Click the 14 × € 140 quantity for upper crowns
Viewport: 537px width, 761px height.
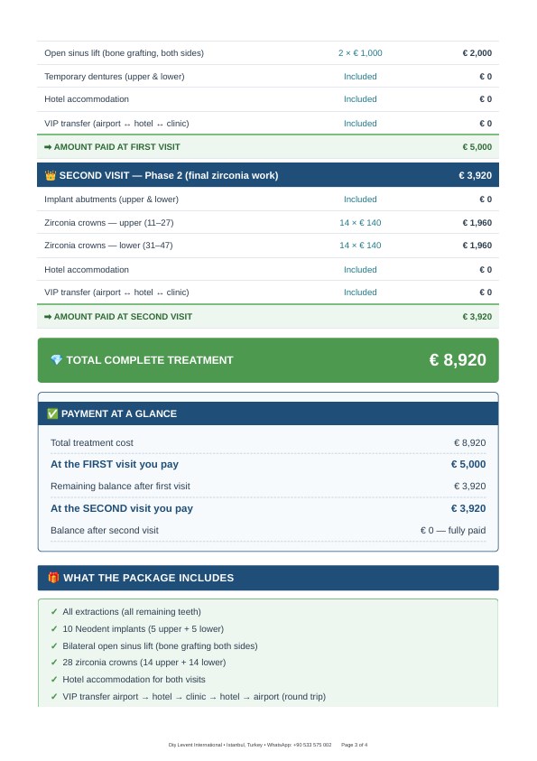click(x=360, y=223)
